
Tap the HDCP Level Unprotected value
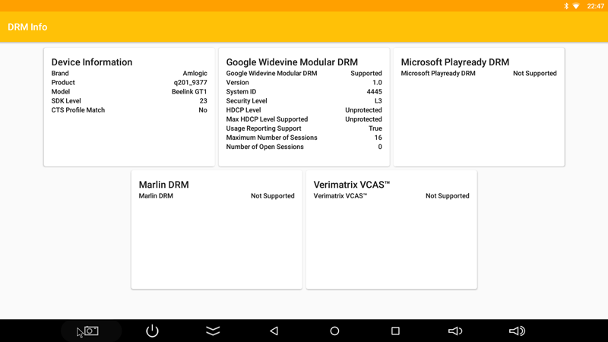[x=363, y=110]
